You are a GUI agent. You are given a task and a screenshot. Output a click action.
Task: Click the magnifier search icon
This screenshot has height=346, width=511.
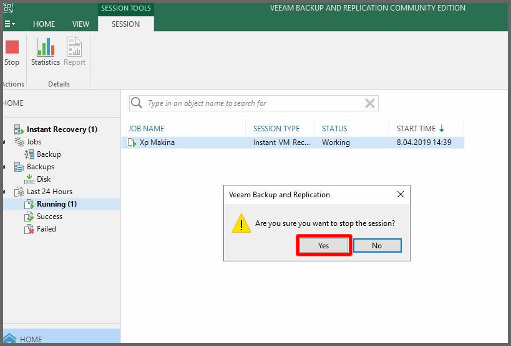pos(136,103)
